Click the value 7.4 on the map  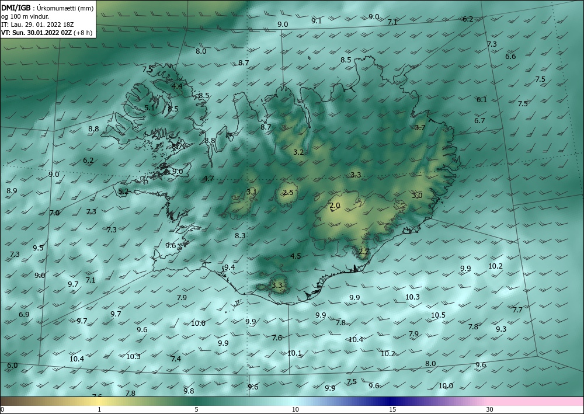click(x=176, y=359)
